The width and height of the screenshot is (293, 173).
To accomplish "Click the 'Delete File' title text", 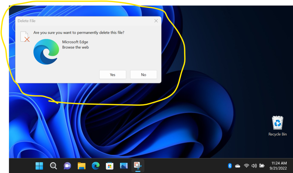I will point(27,21).
